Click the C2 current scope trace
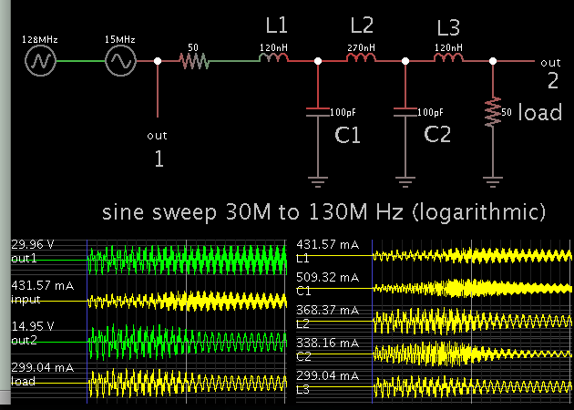 472,354
